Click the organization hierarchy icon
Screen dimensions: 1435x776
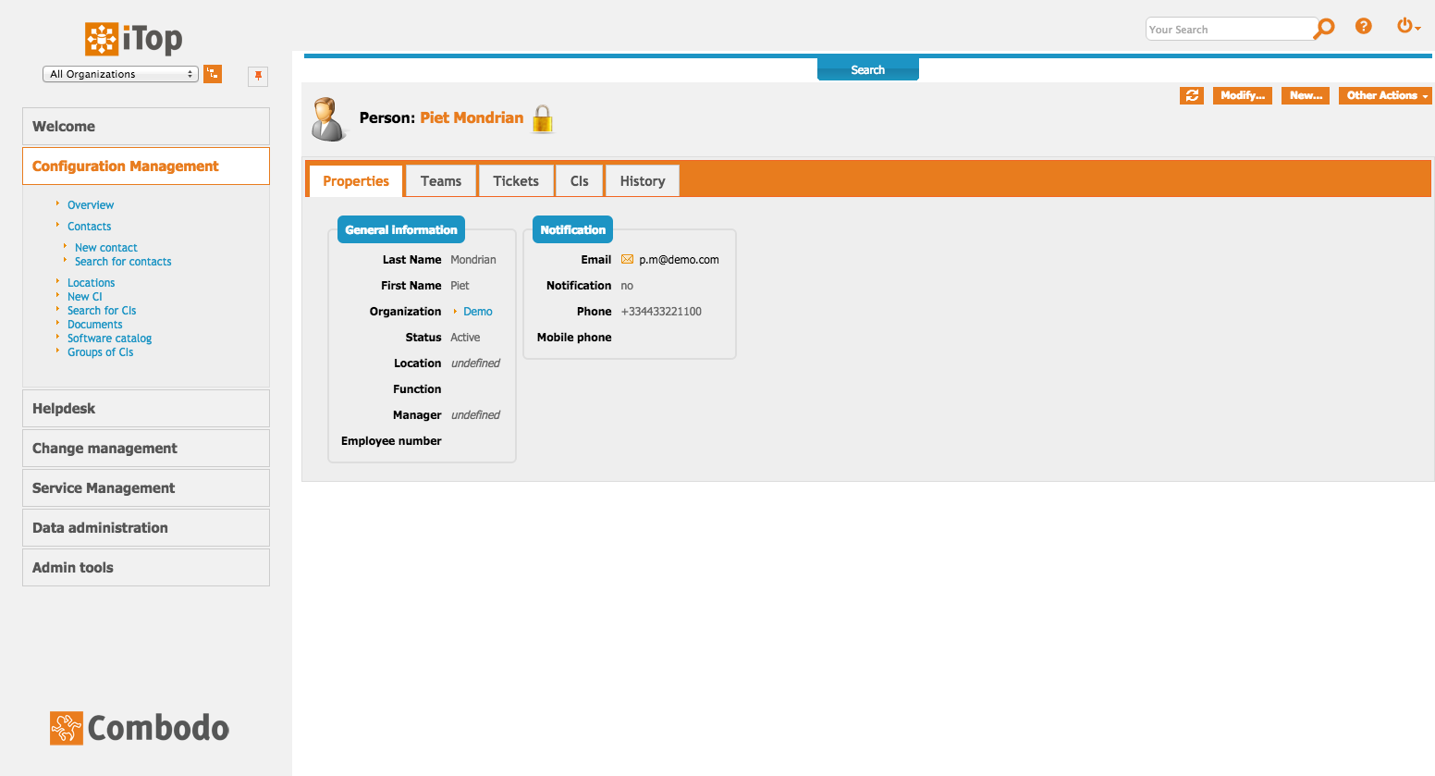click(x=213, y=74)
